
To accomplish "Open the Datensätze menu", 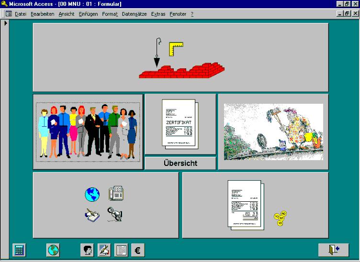I will 134,14.
